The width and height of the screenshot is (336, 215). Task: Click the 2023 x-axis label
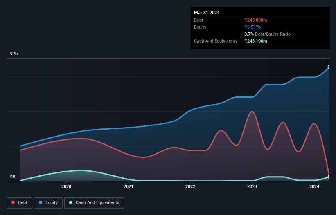click(252, 186)
